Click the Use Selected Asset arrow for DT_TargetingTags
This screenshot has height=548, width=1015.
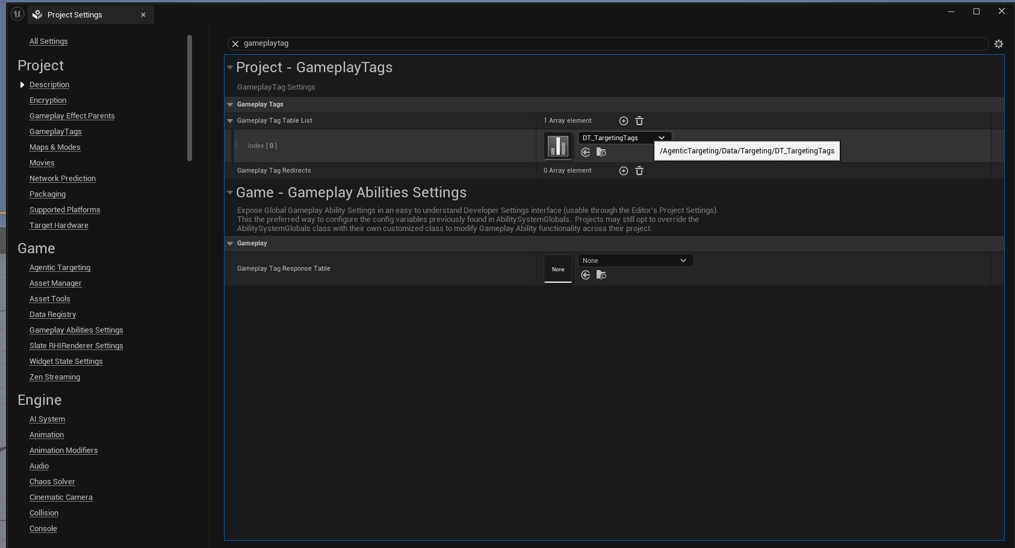(x=586, y=152)
